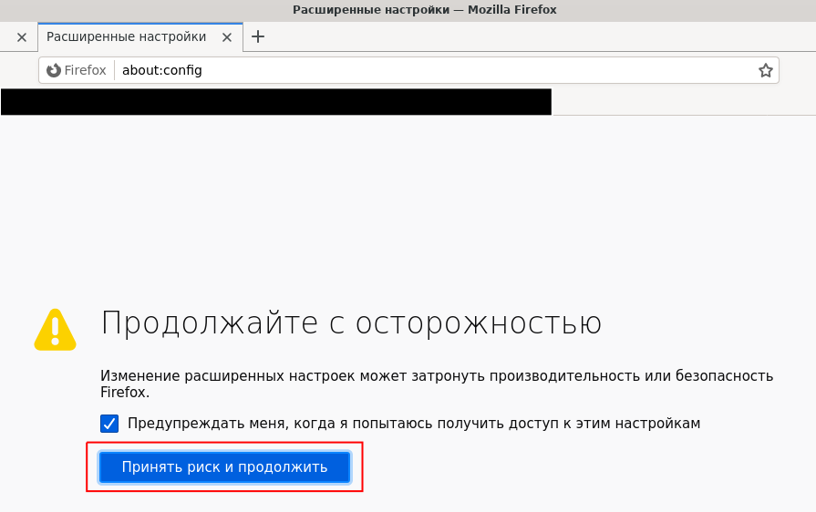Click the Предупреждать меня checkbox label text
The height and width of the screenshot is (512, 816).
click(414, 424)
